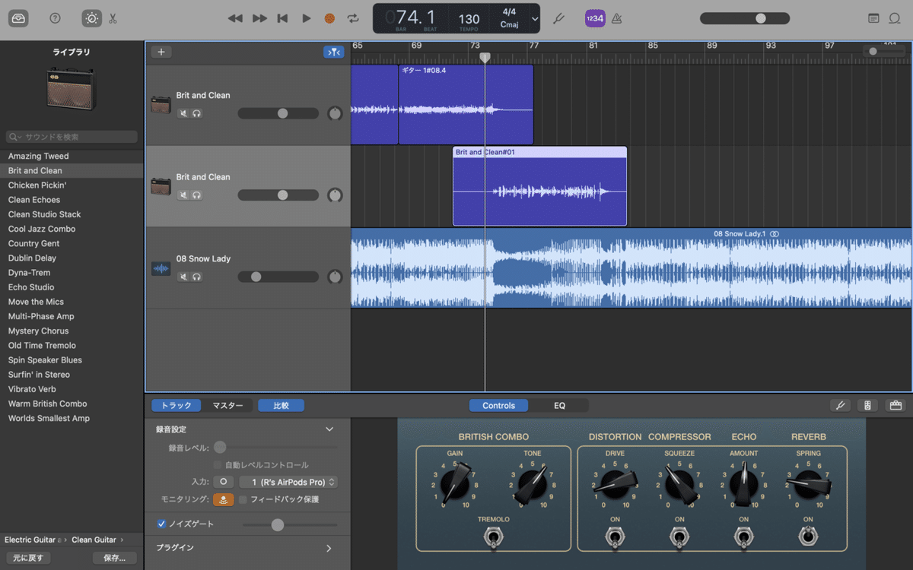The width and height of the screenshot is (913, 570).
Task: Open the tuner icon in Smart Controls header
Action: (x=841, y=406)
